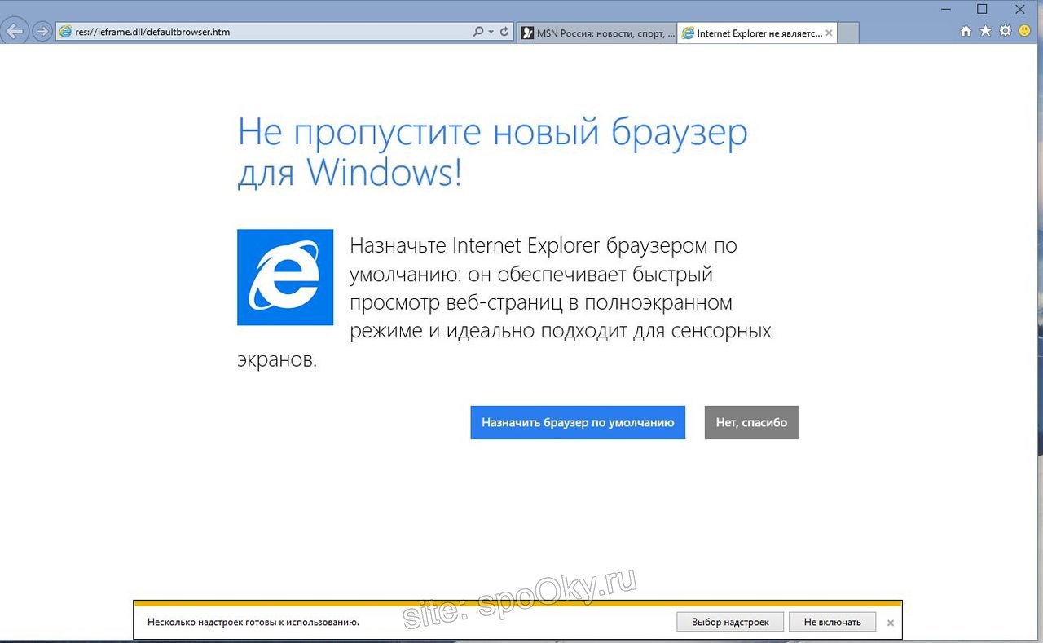Expand the address bar dropdown arrow

point(491,33)
